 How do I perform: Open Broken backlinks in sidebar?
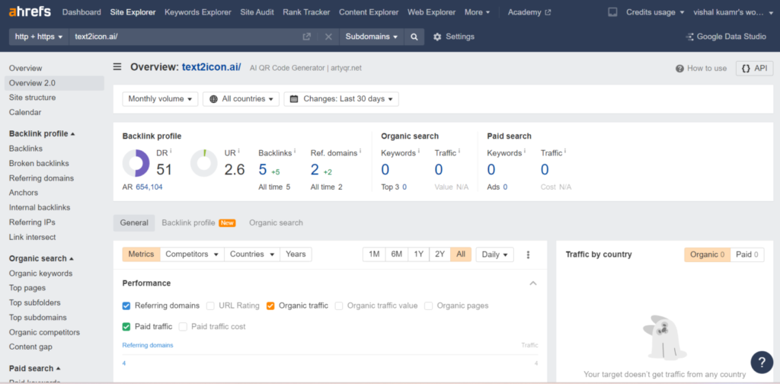pyautogui.click(x=39, y=164)
